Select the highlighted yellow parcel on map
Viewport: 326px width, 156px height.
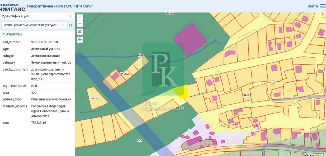tap(181, 92)
